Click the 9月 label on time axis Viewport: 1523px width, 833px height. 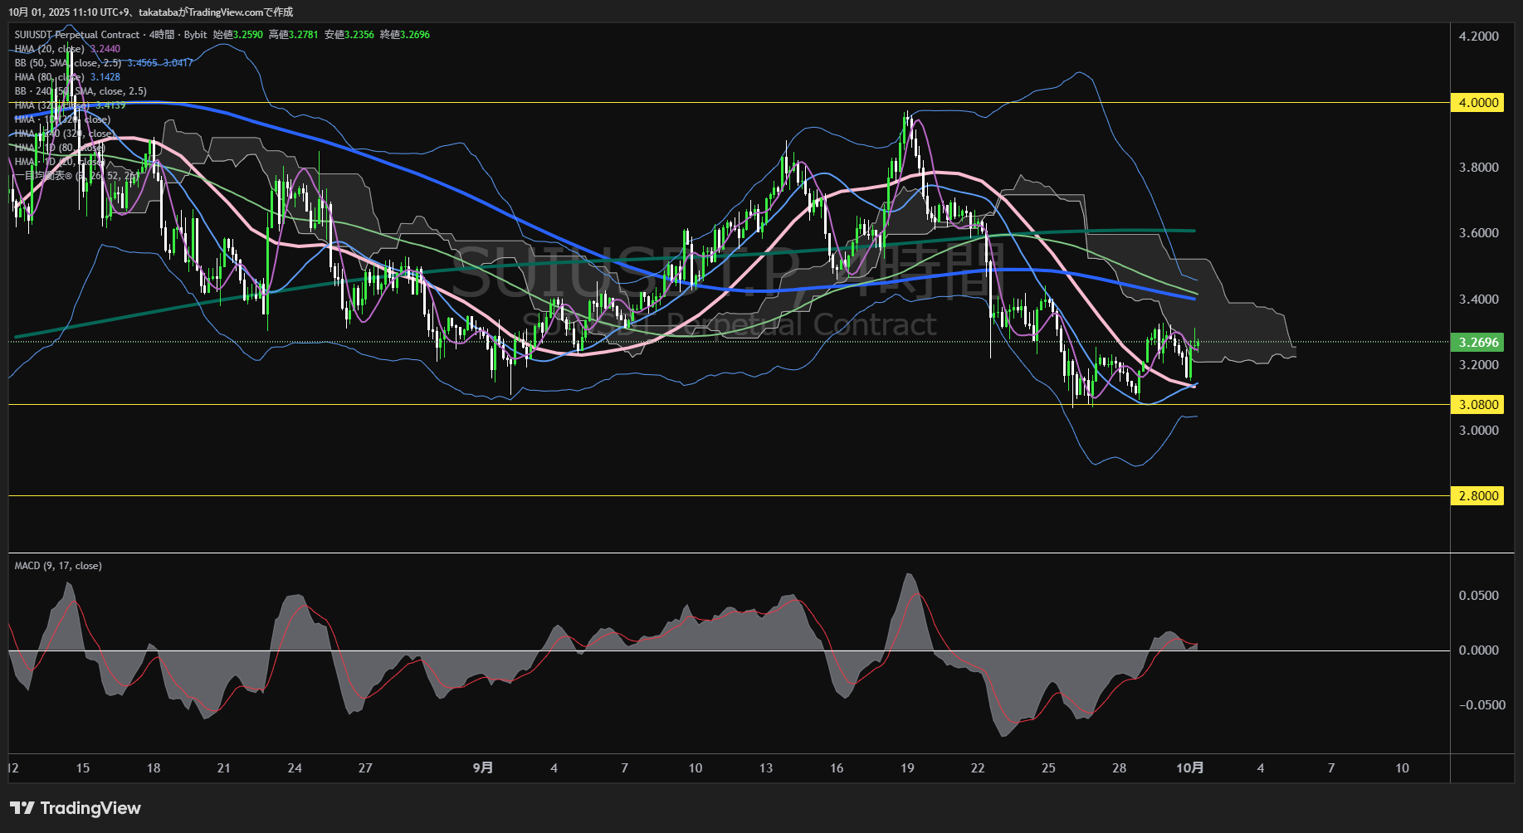click(482, 768)
